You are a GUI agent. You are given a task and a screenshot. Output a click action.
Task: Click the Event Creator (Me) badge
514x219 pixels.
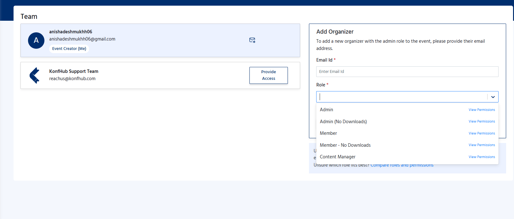pyautogui.click(x=69, y=49)
